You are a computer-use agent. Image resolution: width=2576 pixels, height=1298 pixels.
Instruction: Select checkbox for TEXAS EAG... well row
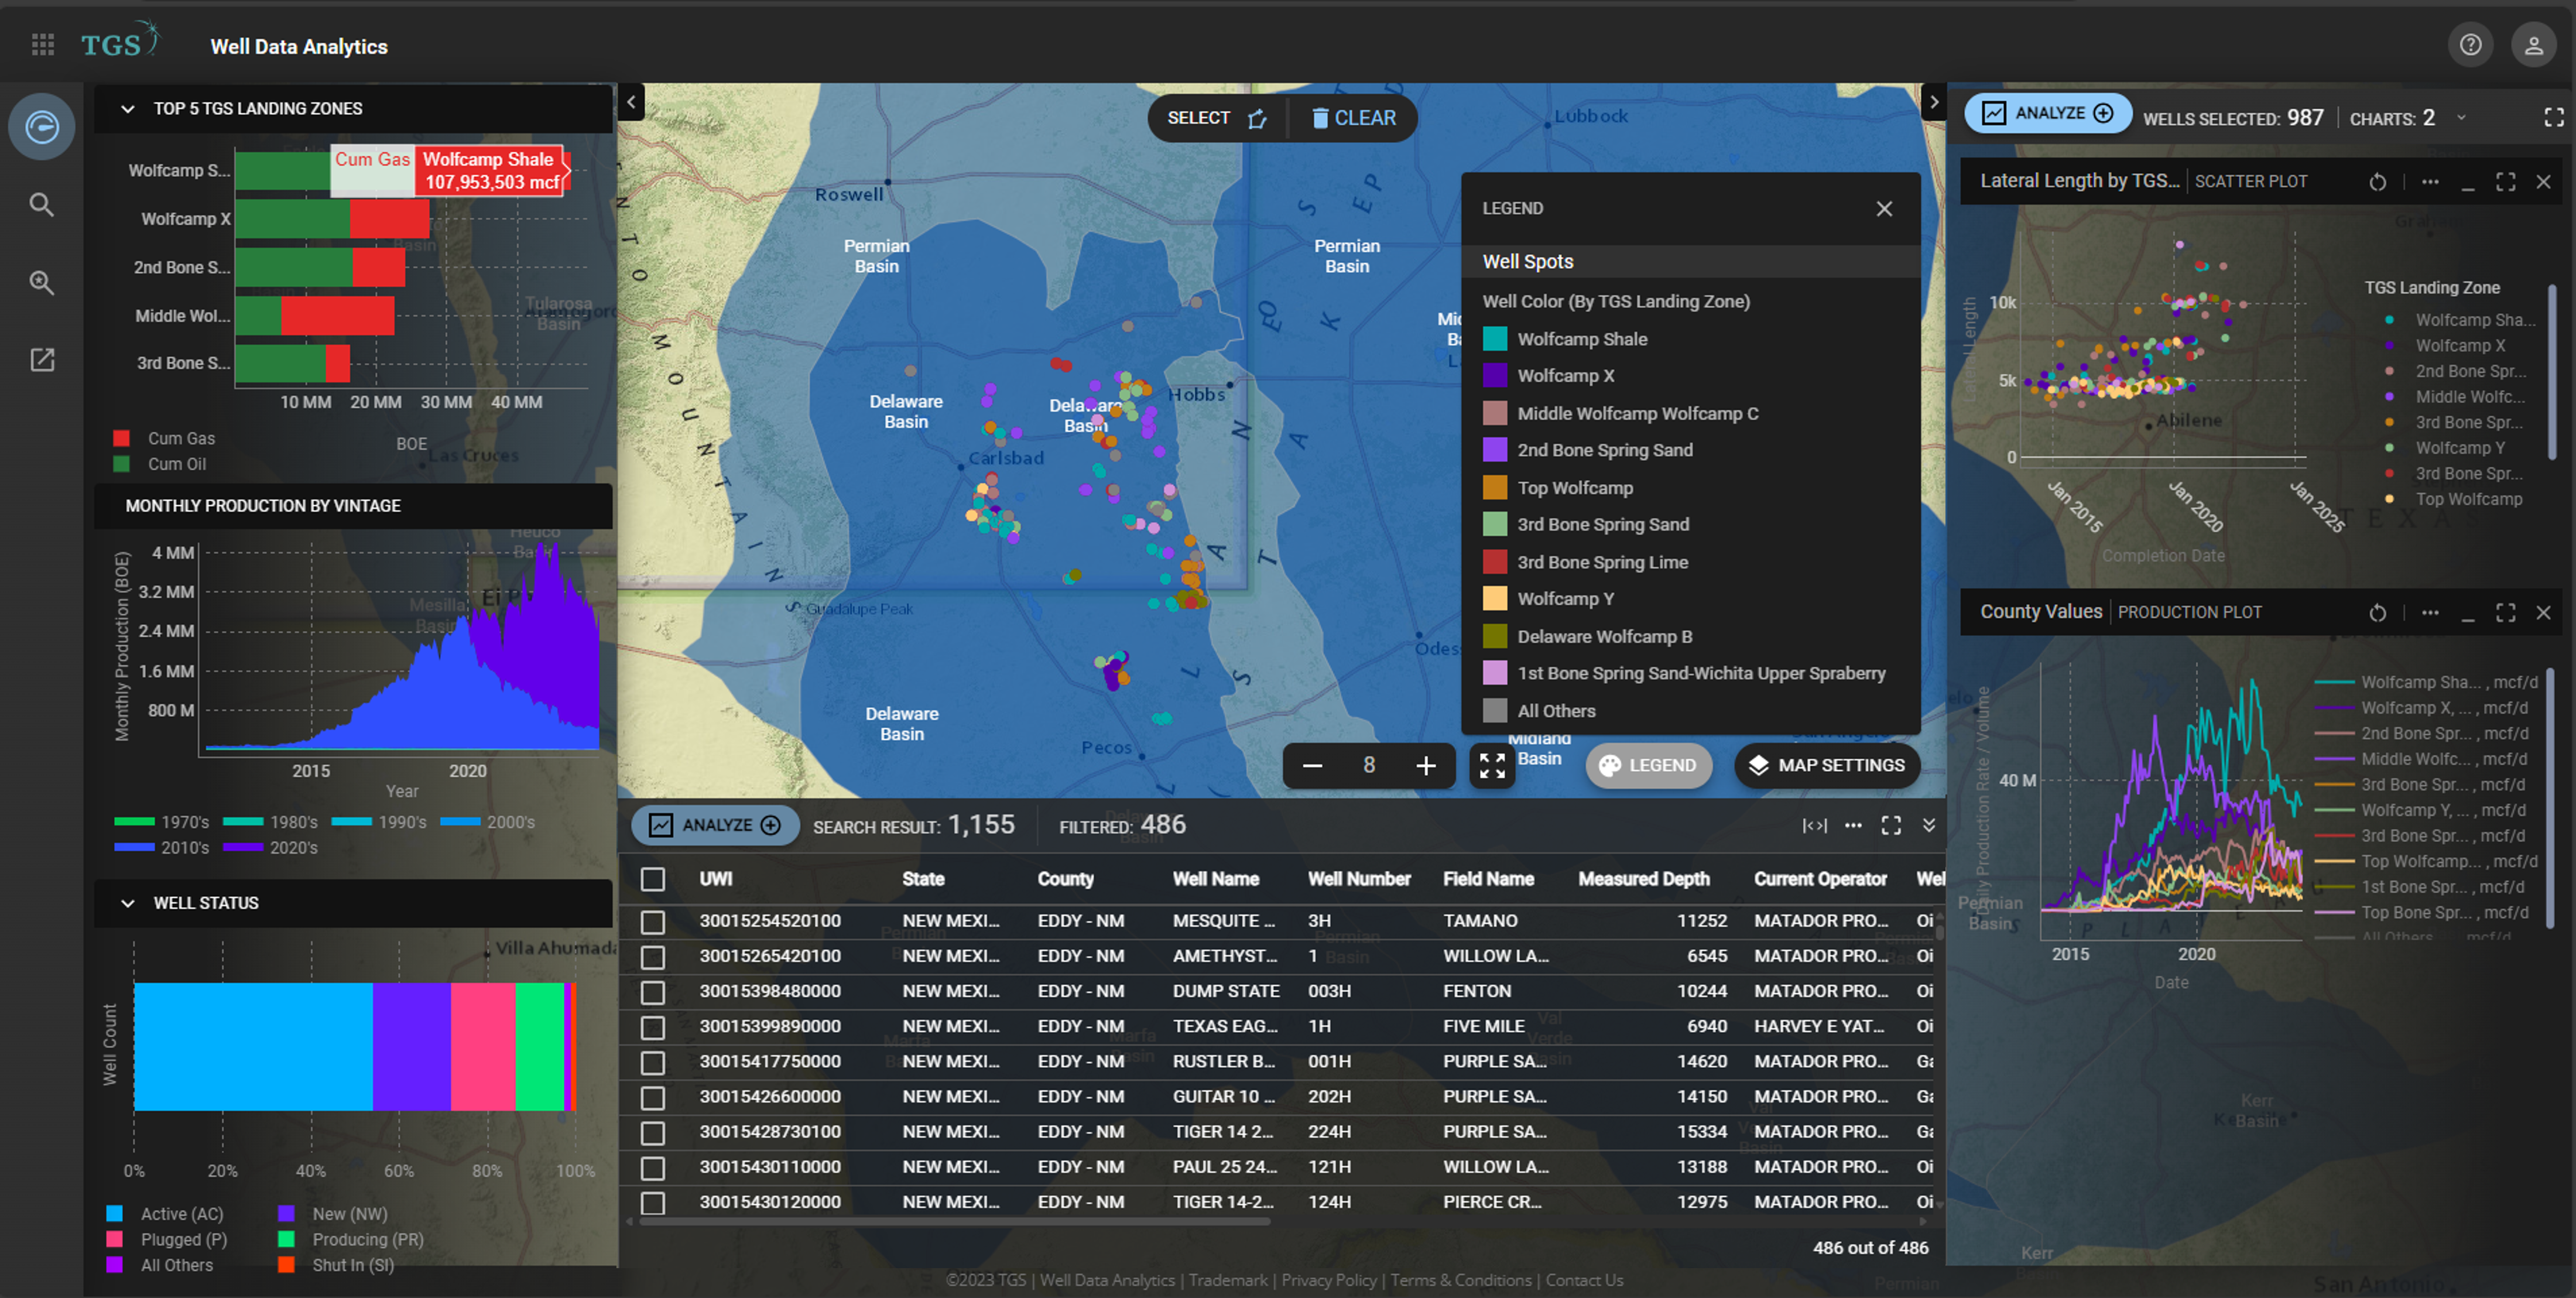[x=653, y=1027]
